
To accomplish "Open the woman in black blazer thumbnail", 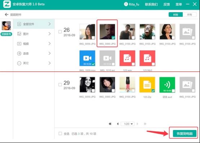I will point(168,32).
